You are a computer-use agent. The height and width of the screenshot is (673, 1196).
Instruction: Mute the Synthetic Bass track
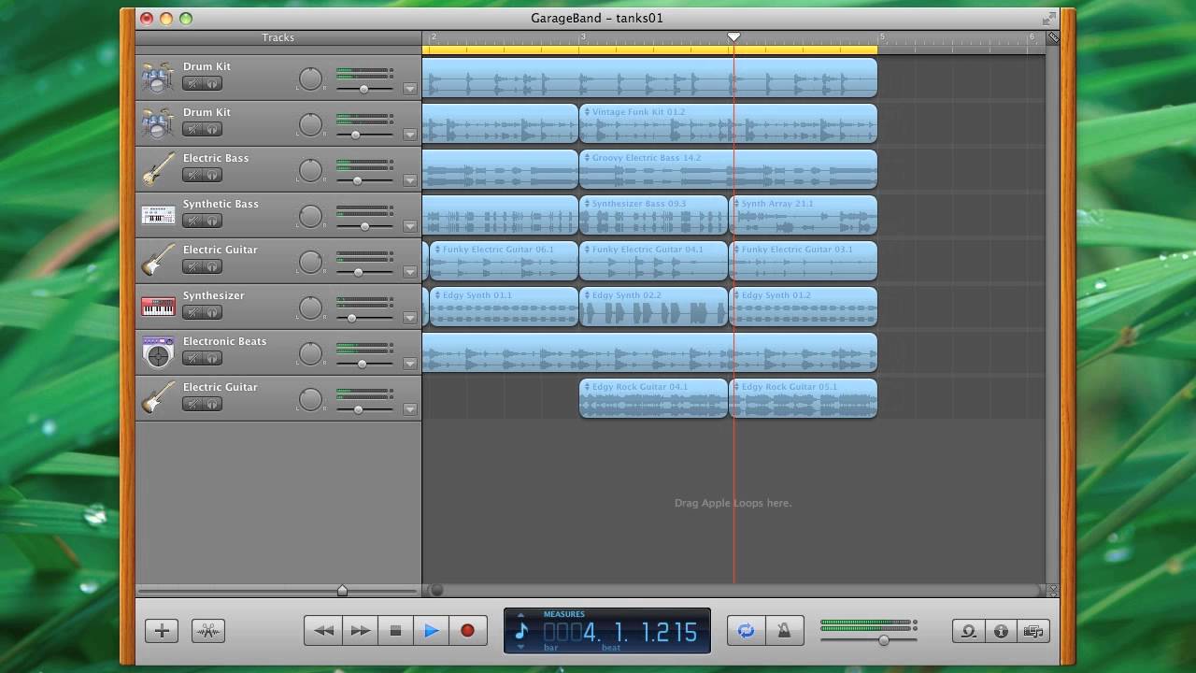tap(192, 221)
